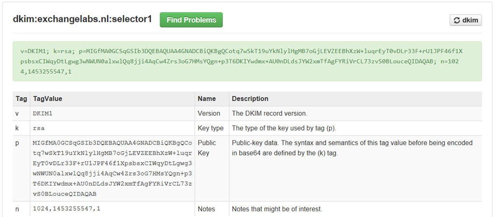The image size is (495, 217).
Task: Click the 'The DKIM record version.' description
Action: 270,114
